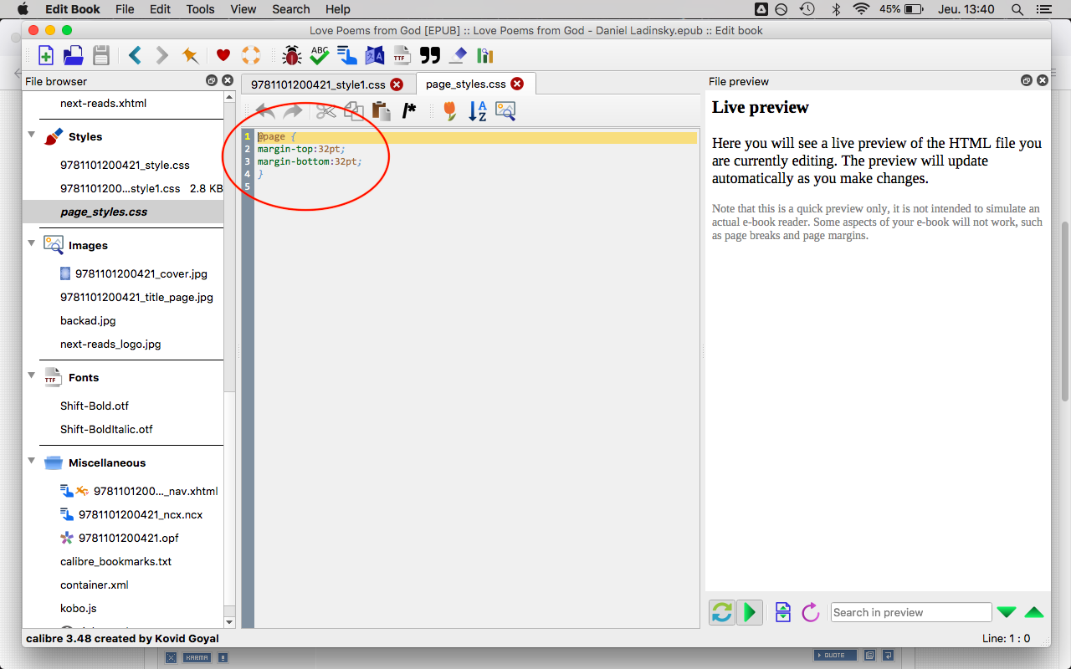
Task: Open reports with the bar chart icon
Action: (485, 56)
